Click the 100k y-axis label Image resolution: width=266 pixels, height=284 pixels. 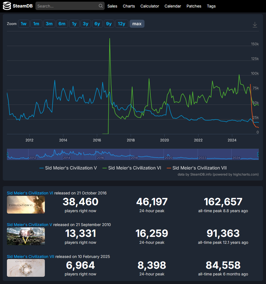[255, 73]
